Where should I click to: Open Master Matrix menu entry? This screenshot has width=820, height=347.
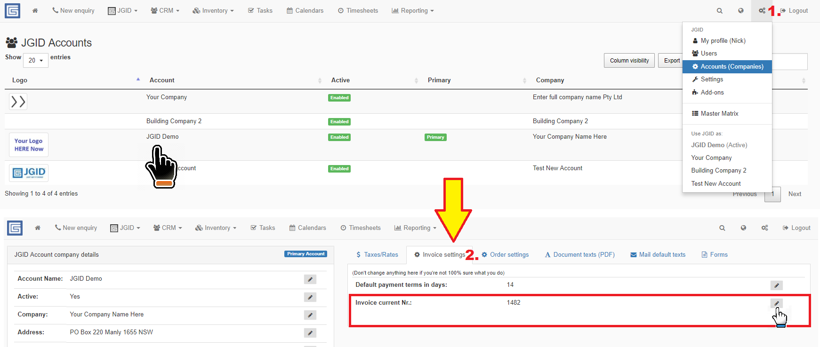pyautogui.click(x=727, y=114)
